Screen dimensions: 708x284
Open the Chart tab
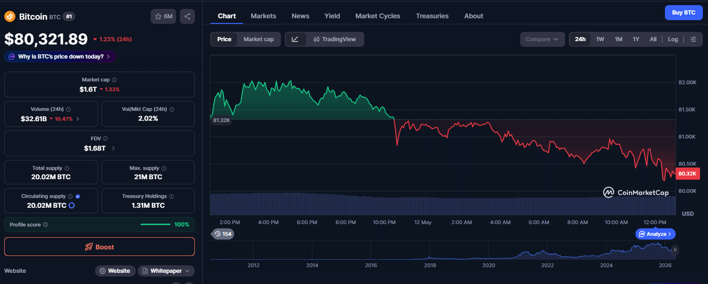[x=227, y=16]
